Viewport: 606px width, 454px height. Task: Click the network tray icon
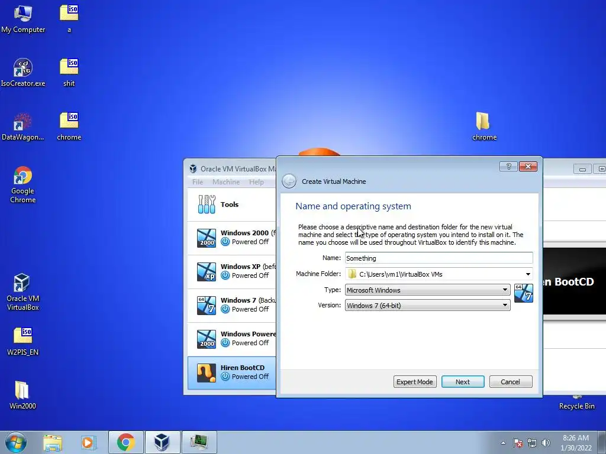tap(532, 443)
